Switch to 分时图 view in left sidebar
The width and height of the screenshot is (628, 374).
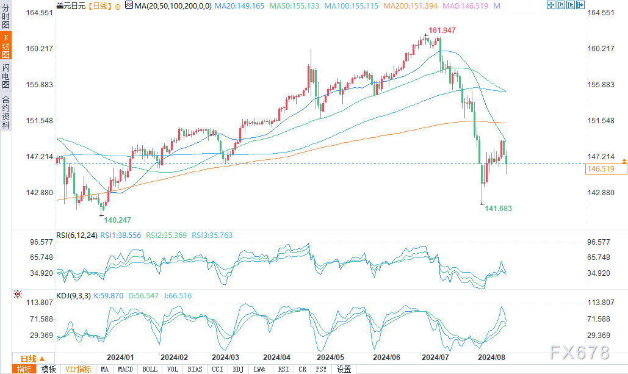(x=5, y=16)
